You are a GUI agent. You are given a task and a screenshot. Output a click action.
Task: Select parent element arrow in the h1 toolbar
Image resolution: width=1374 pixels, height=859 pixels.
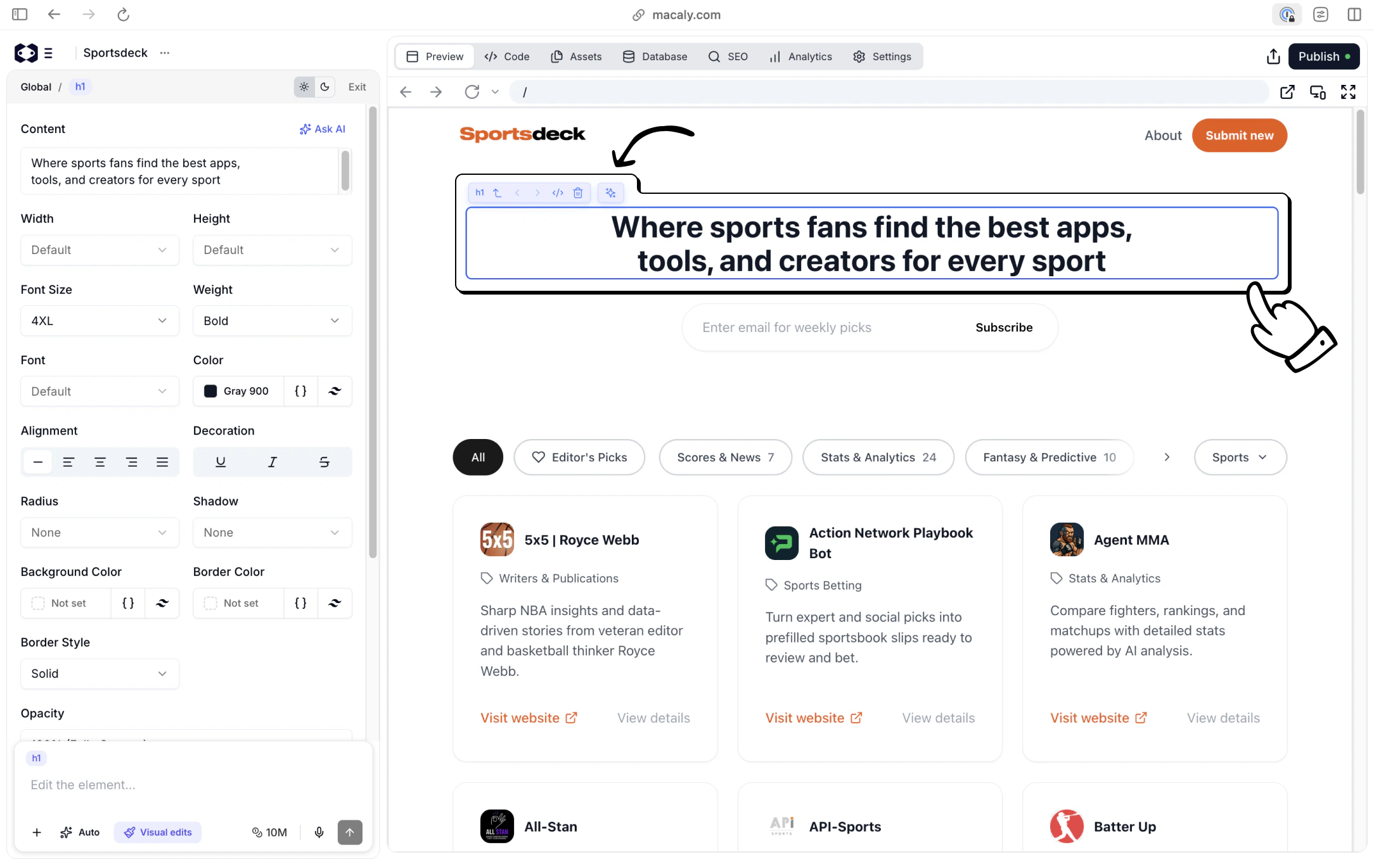[x=498, y=193]
